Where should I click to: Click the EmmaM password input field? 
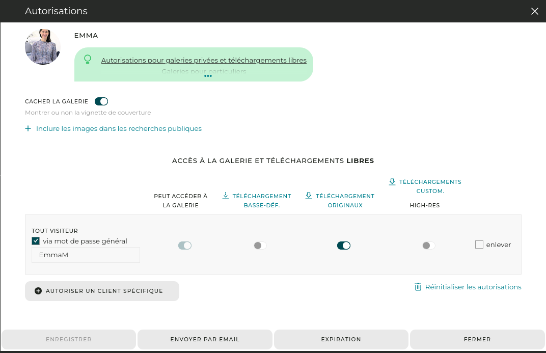86,255
